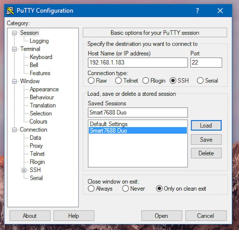239x230 pixels.
Task: Open the Terminal category
Action: 30,49
